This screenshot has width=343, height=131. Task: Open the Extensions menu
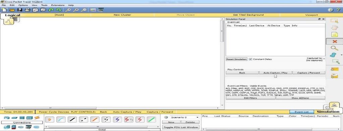[58, 5]
